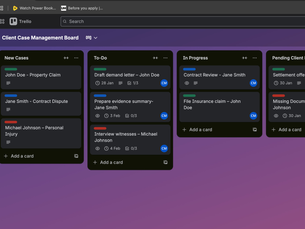Create from template in In Progress list
The height and width of the screenshot is (229, 305).
click(x=255, y=129)
